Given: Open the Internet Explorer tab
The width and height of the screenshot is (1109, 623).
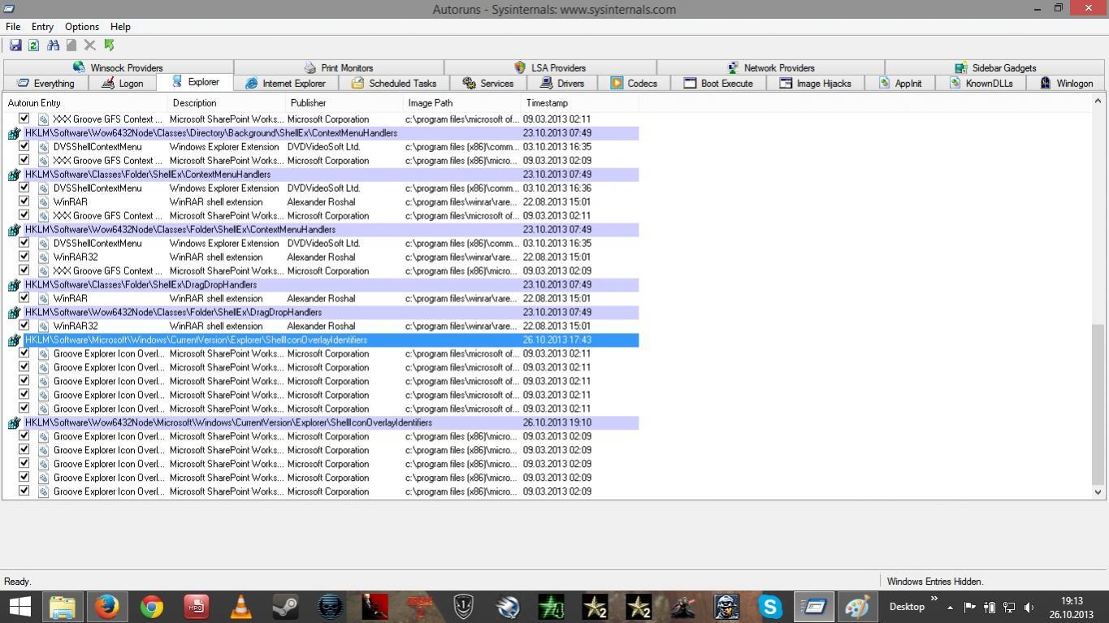Looking at the screenshot, I should [285, 83].
